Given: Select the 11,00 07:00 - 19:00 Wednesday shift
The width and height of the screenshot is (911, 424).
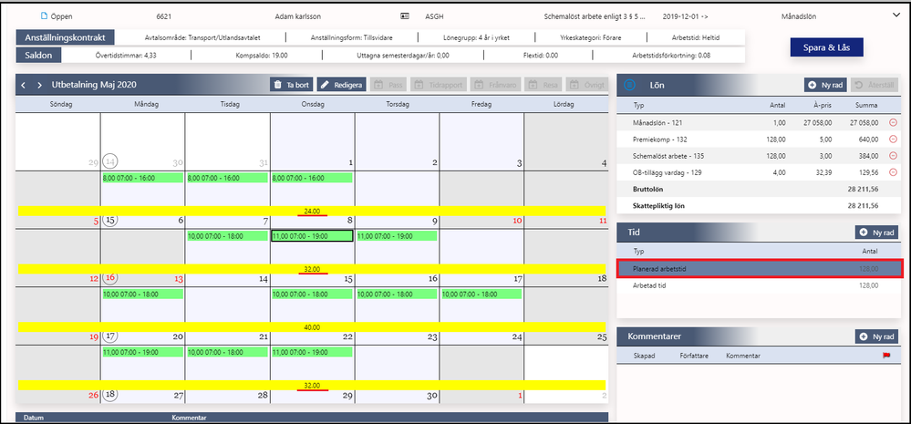Looking at the screenshot, I should [312, 236].
